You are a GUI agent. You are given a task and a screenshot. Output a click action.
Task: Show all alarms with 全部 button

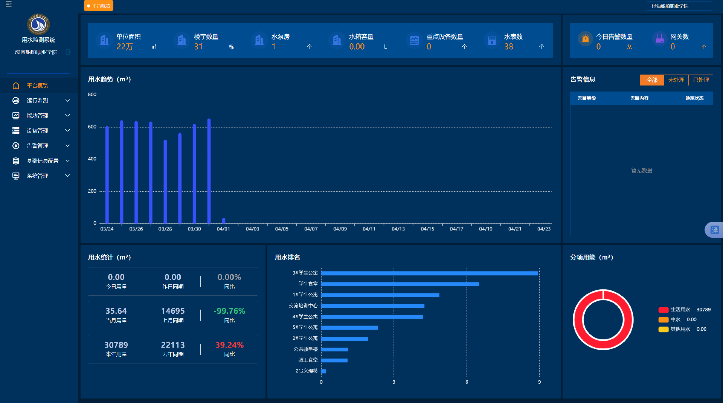[652, 80]
